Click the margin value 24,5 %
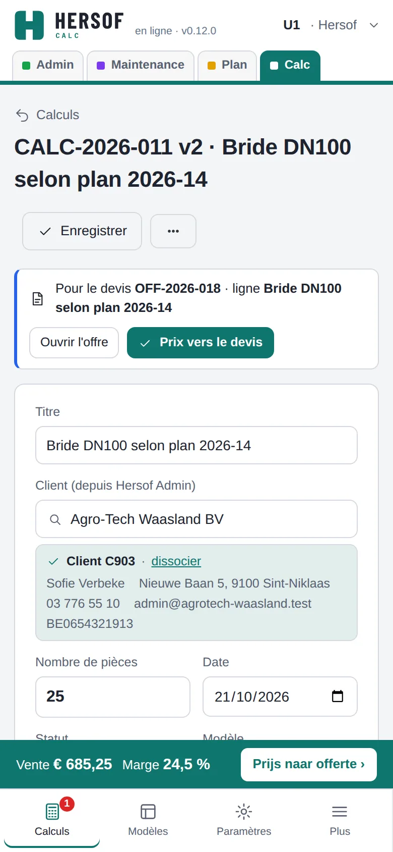 [x=186, y=764]
